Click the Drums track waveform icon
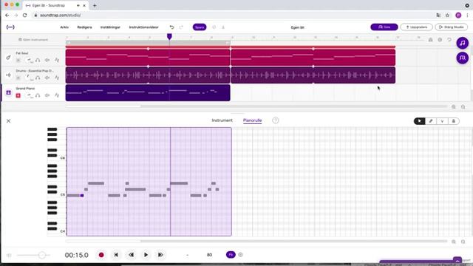Image resolution: width=473 pixels, height=266 pixels. pyautogui.click(x=8, y=75)
